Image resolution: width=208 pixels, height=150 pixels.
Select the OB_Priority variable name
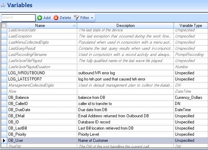tap(17, 134)
